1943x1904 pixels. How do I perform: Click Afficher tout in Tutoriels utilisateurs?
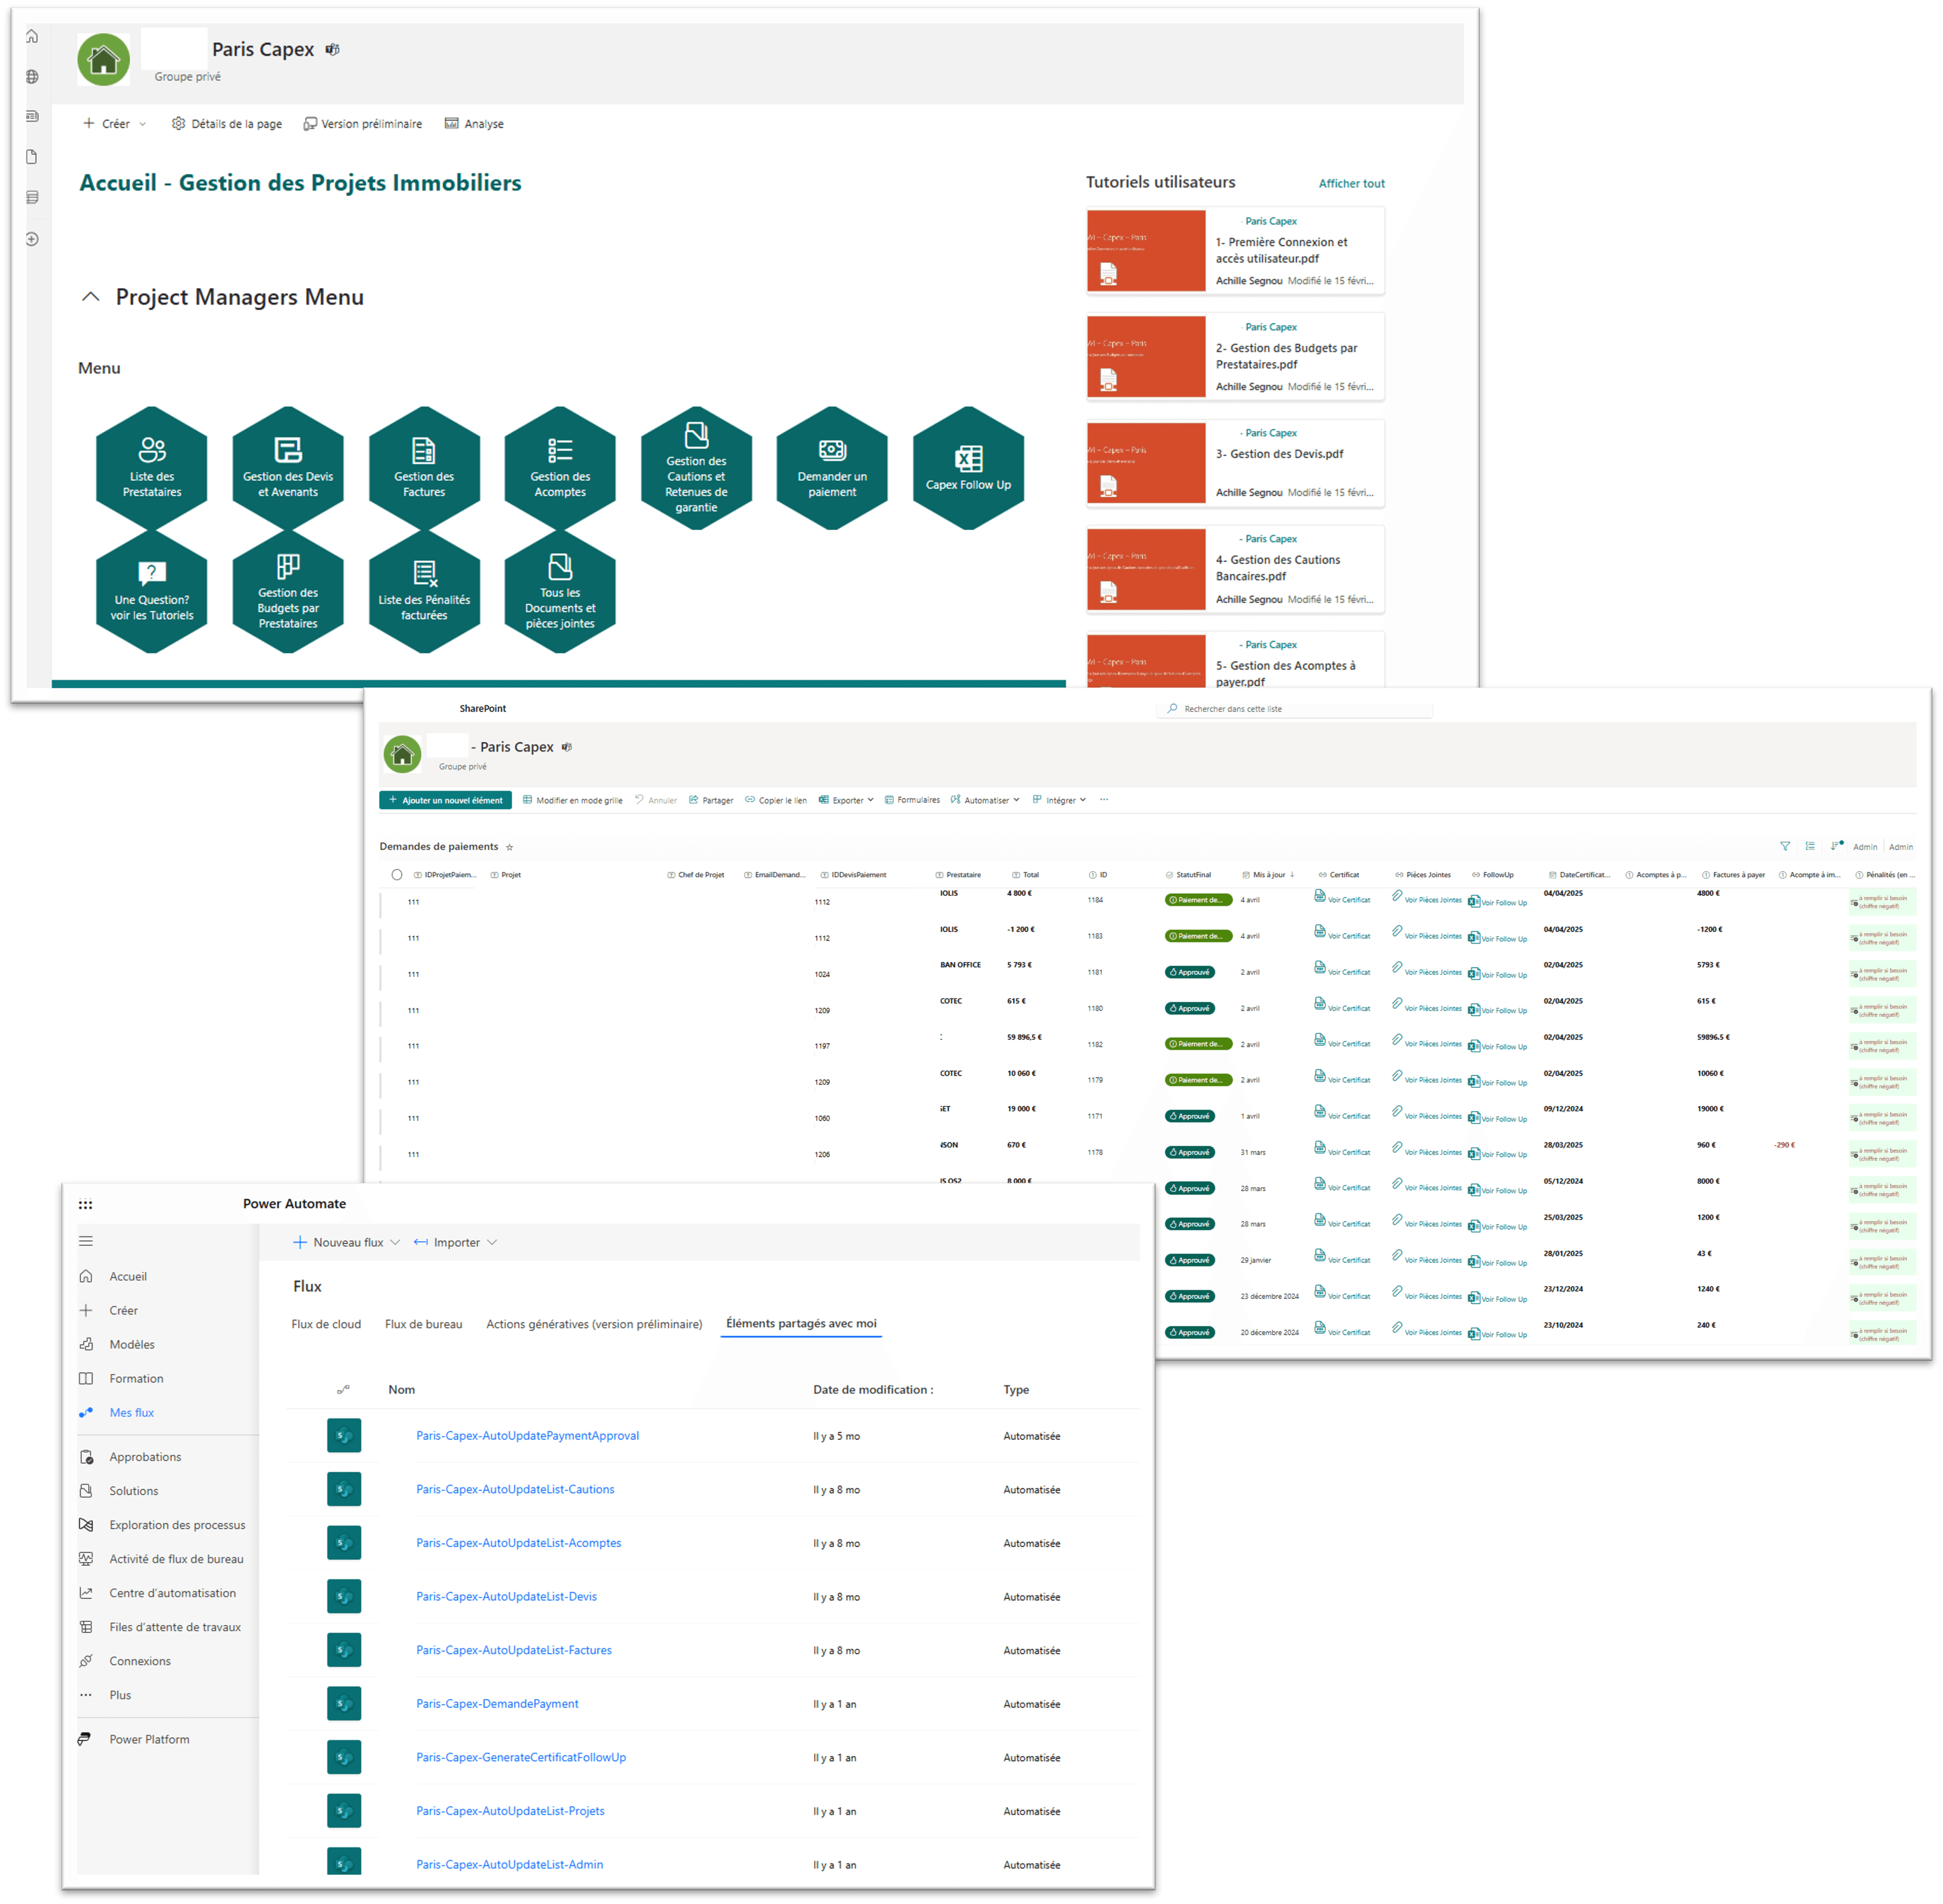pos(1351,183)
